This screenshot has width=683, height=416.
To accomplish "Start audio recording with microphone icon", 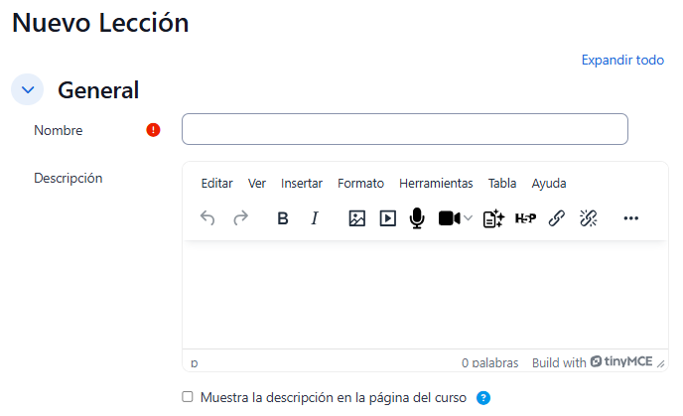I will coord(417,218).
